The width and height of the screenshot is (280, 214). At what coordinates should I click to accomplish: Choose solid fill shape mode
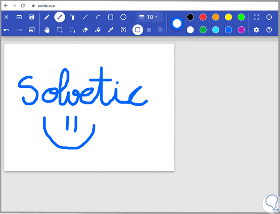(x=149, y=30)
